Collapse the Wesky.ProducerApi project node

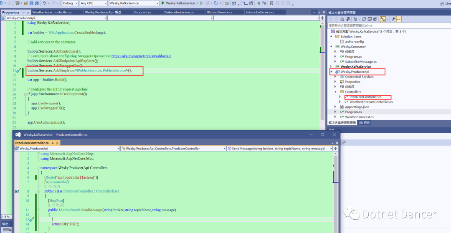[331, 72]
